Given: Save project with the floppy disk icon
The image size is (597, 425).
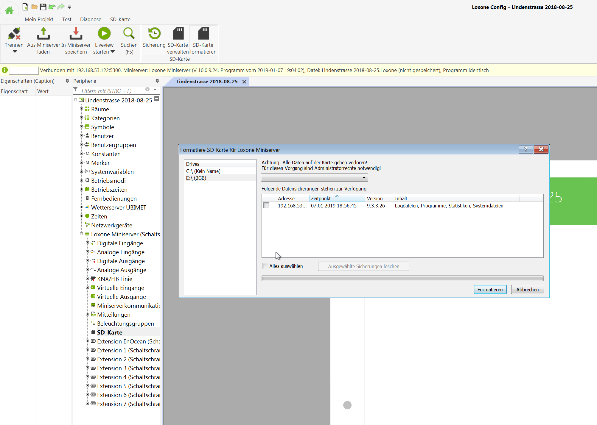Looking at the screenshot, I should pos(43,7).
